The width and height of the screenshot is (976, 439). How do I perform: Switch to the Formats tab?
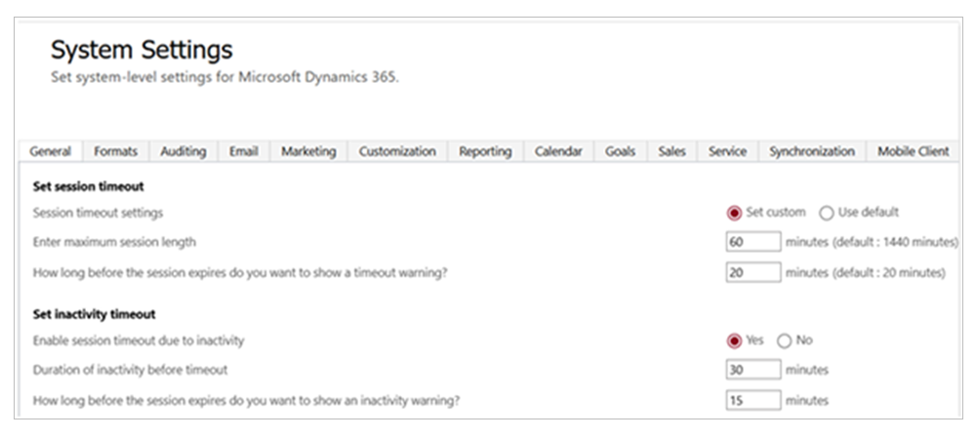[115, 151]
